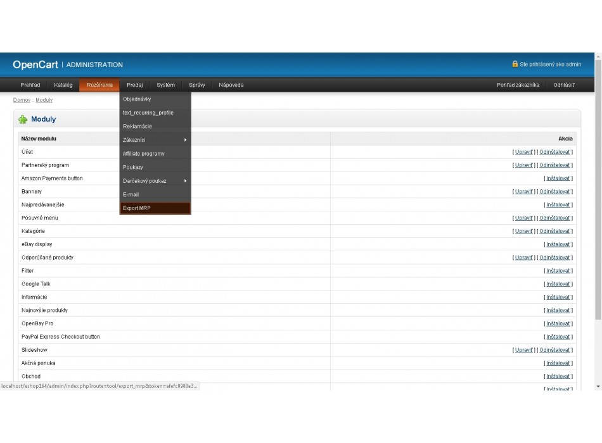Uninstall the Kategórie module
The image size is (602, 443).
point(554,231)
